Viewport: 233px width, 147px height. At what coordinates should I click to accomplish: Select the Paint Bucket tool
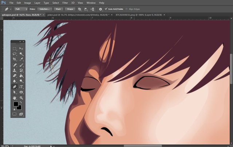pos(21,76)
